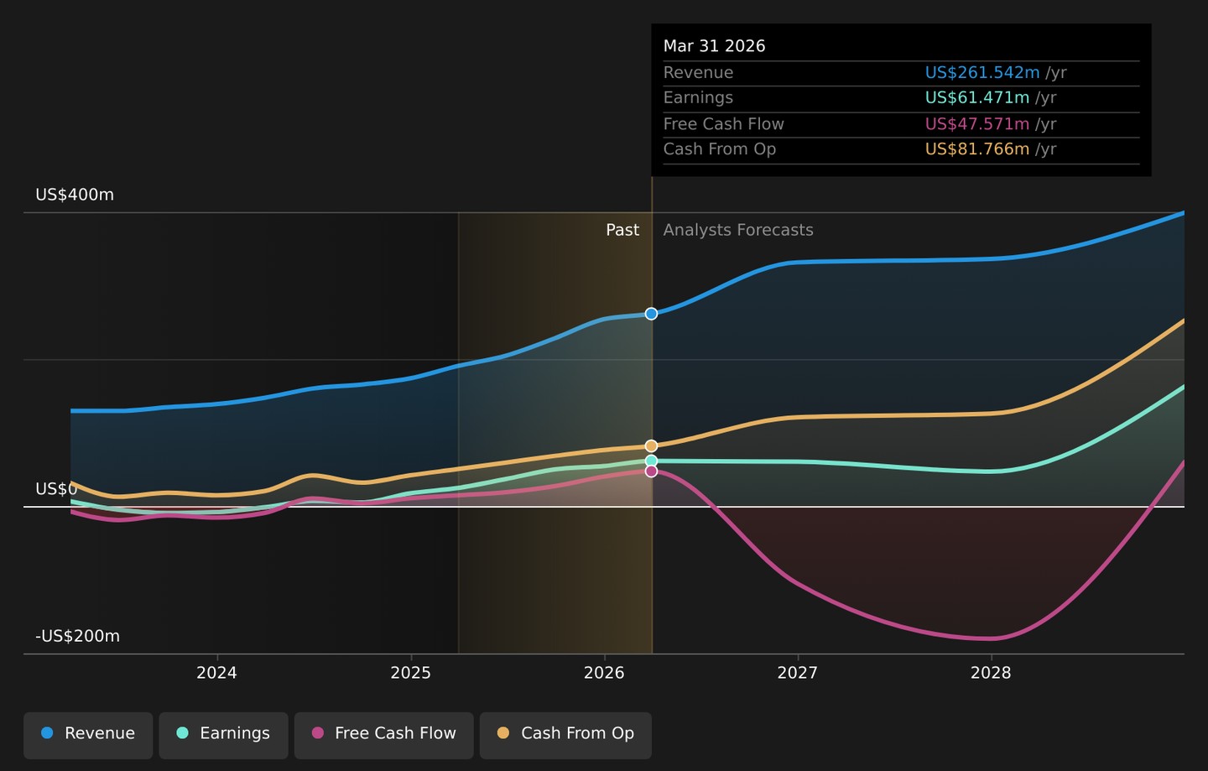The height and width of the screenshot is (771, 1208).
Task: Click the -US$200m y-axis label
Action: point(77,636)
